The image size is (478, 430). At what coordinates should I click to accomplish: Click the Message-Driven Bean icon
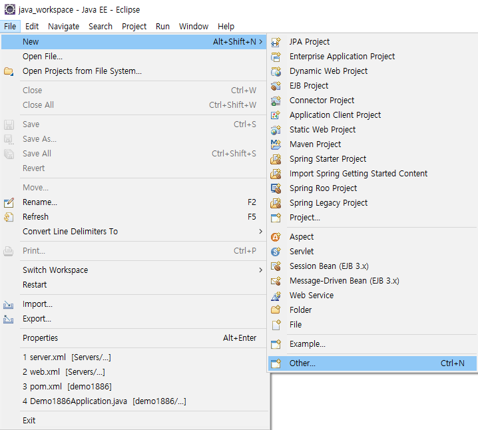pos(276,281)
